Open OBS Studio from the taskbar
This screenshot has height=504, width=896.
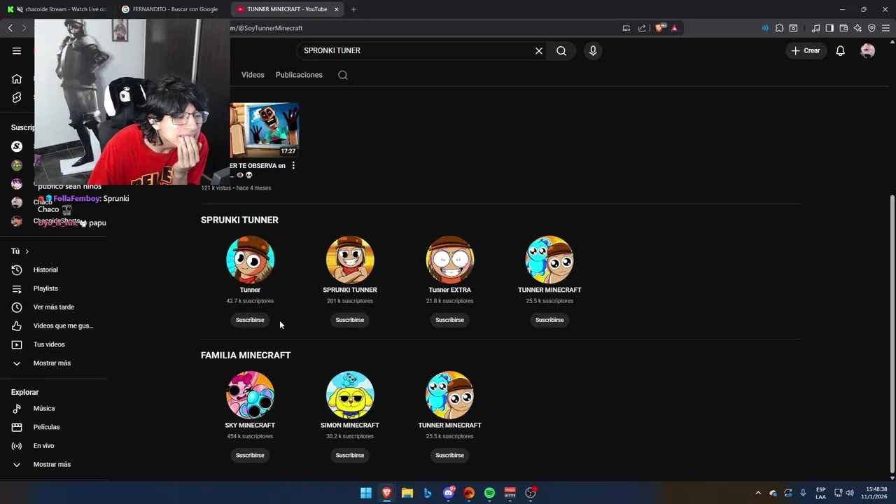(x=531, y=493)
